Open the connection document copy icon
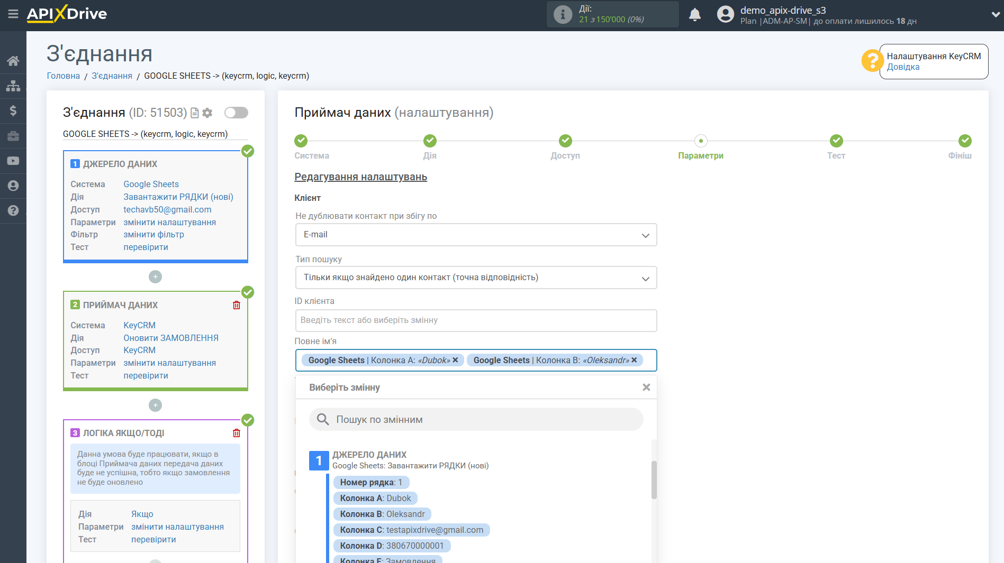The height and width of the screenshot is (563, 1004). coord(195,113)
